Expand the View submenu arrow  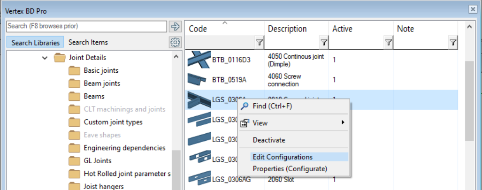point(343,123)
